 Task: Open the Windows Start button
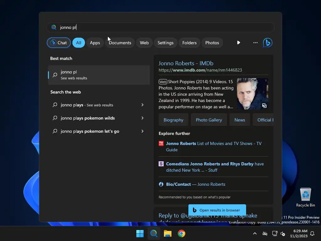tap(140, 233)
